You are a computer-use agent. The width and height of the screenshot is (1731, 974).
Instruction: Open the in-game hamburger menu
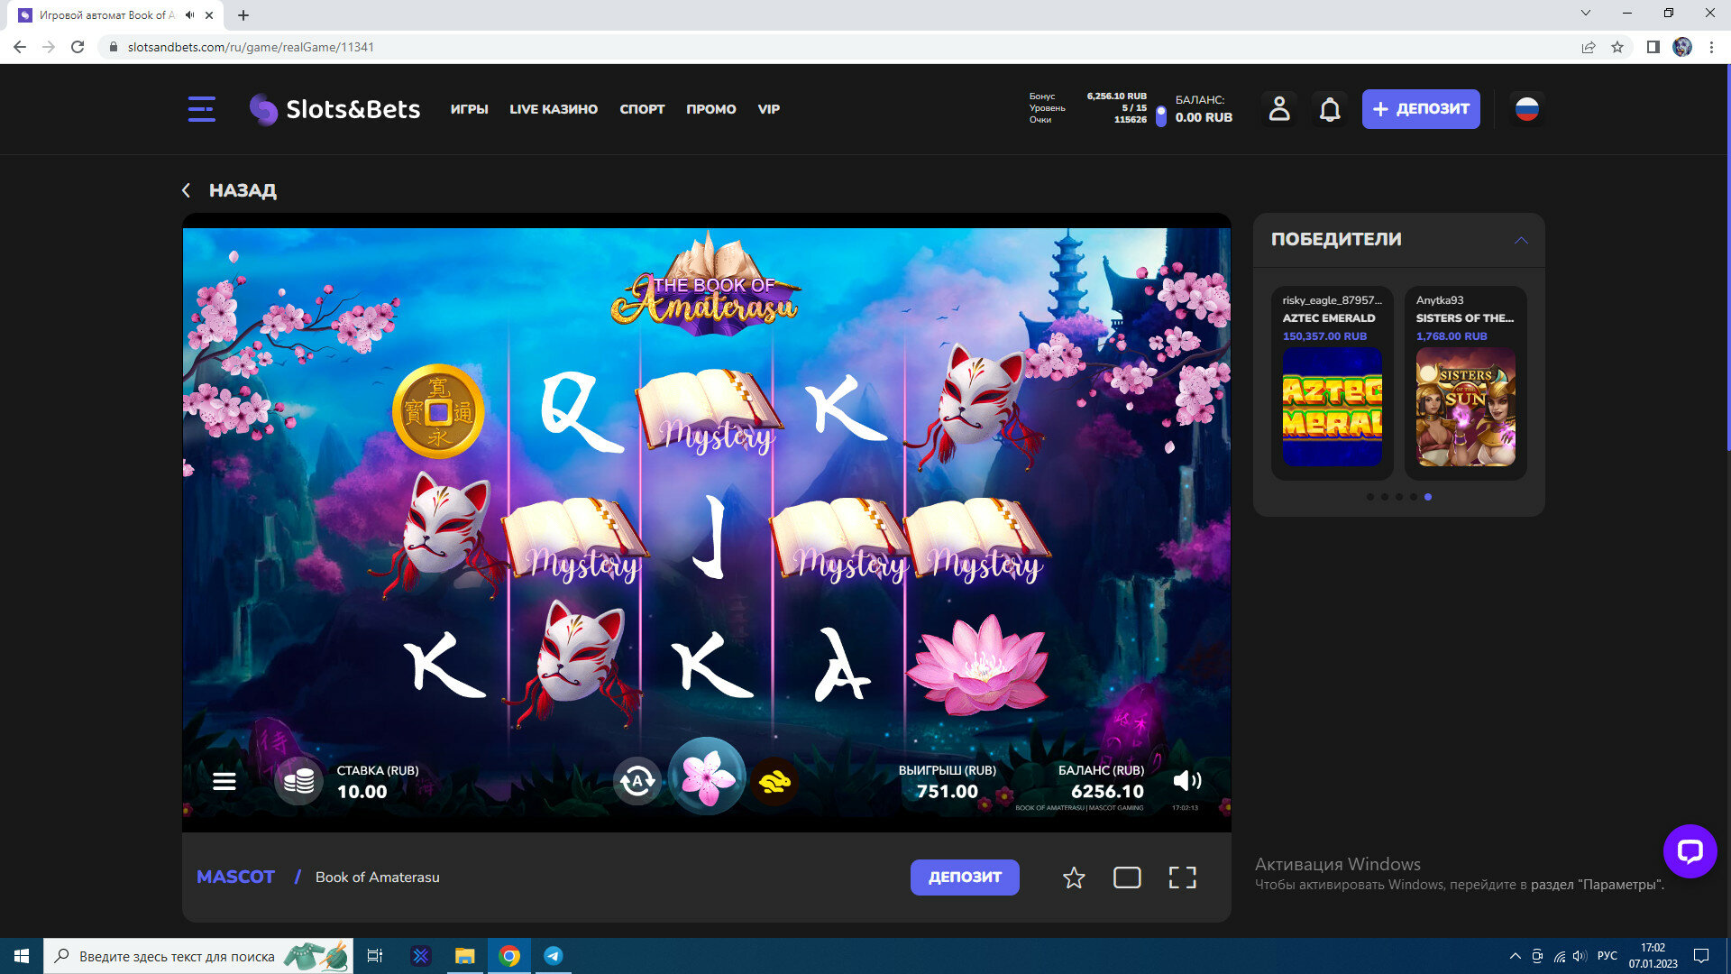[224, 781]
